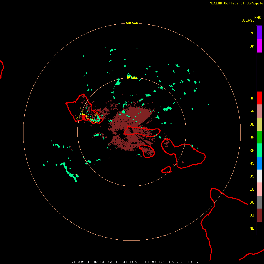This screenshot has height=264, width=264.
Task: Click the purple RF legend swatch
Action: pyautogui.click(x=259, y=33)
